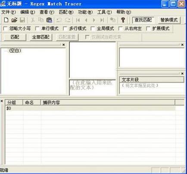Toggle 单行模式 checkbox
This screenshot has width=187, height=174.
click(37, 28)
